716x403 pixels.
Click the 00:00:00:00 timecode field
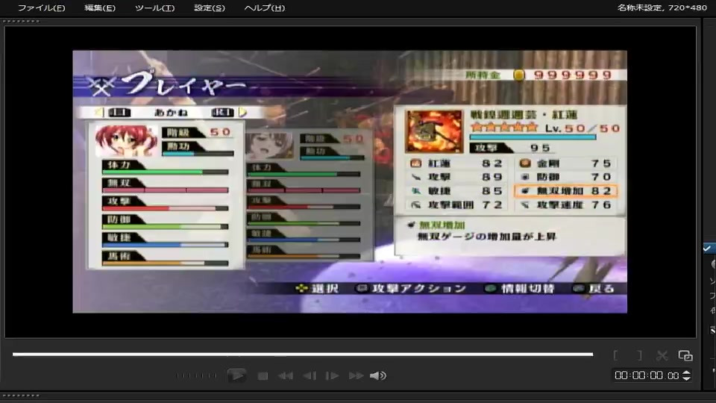[647, 375]
